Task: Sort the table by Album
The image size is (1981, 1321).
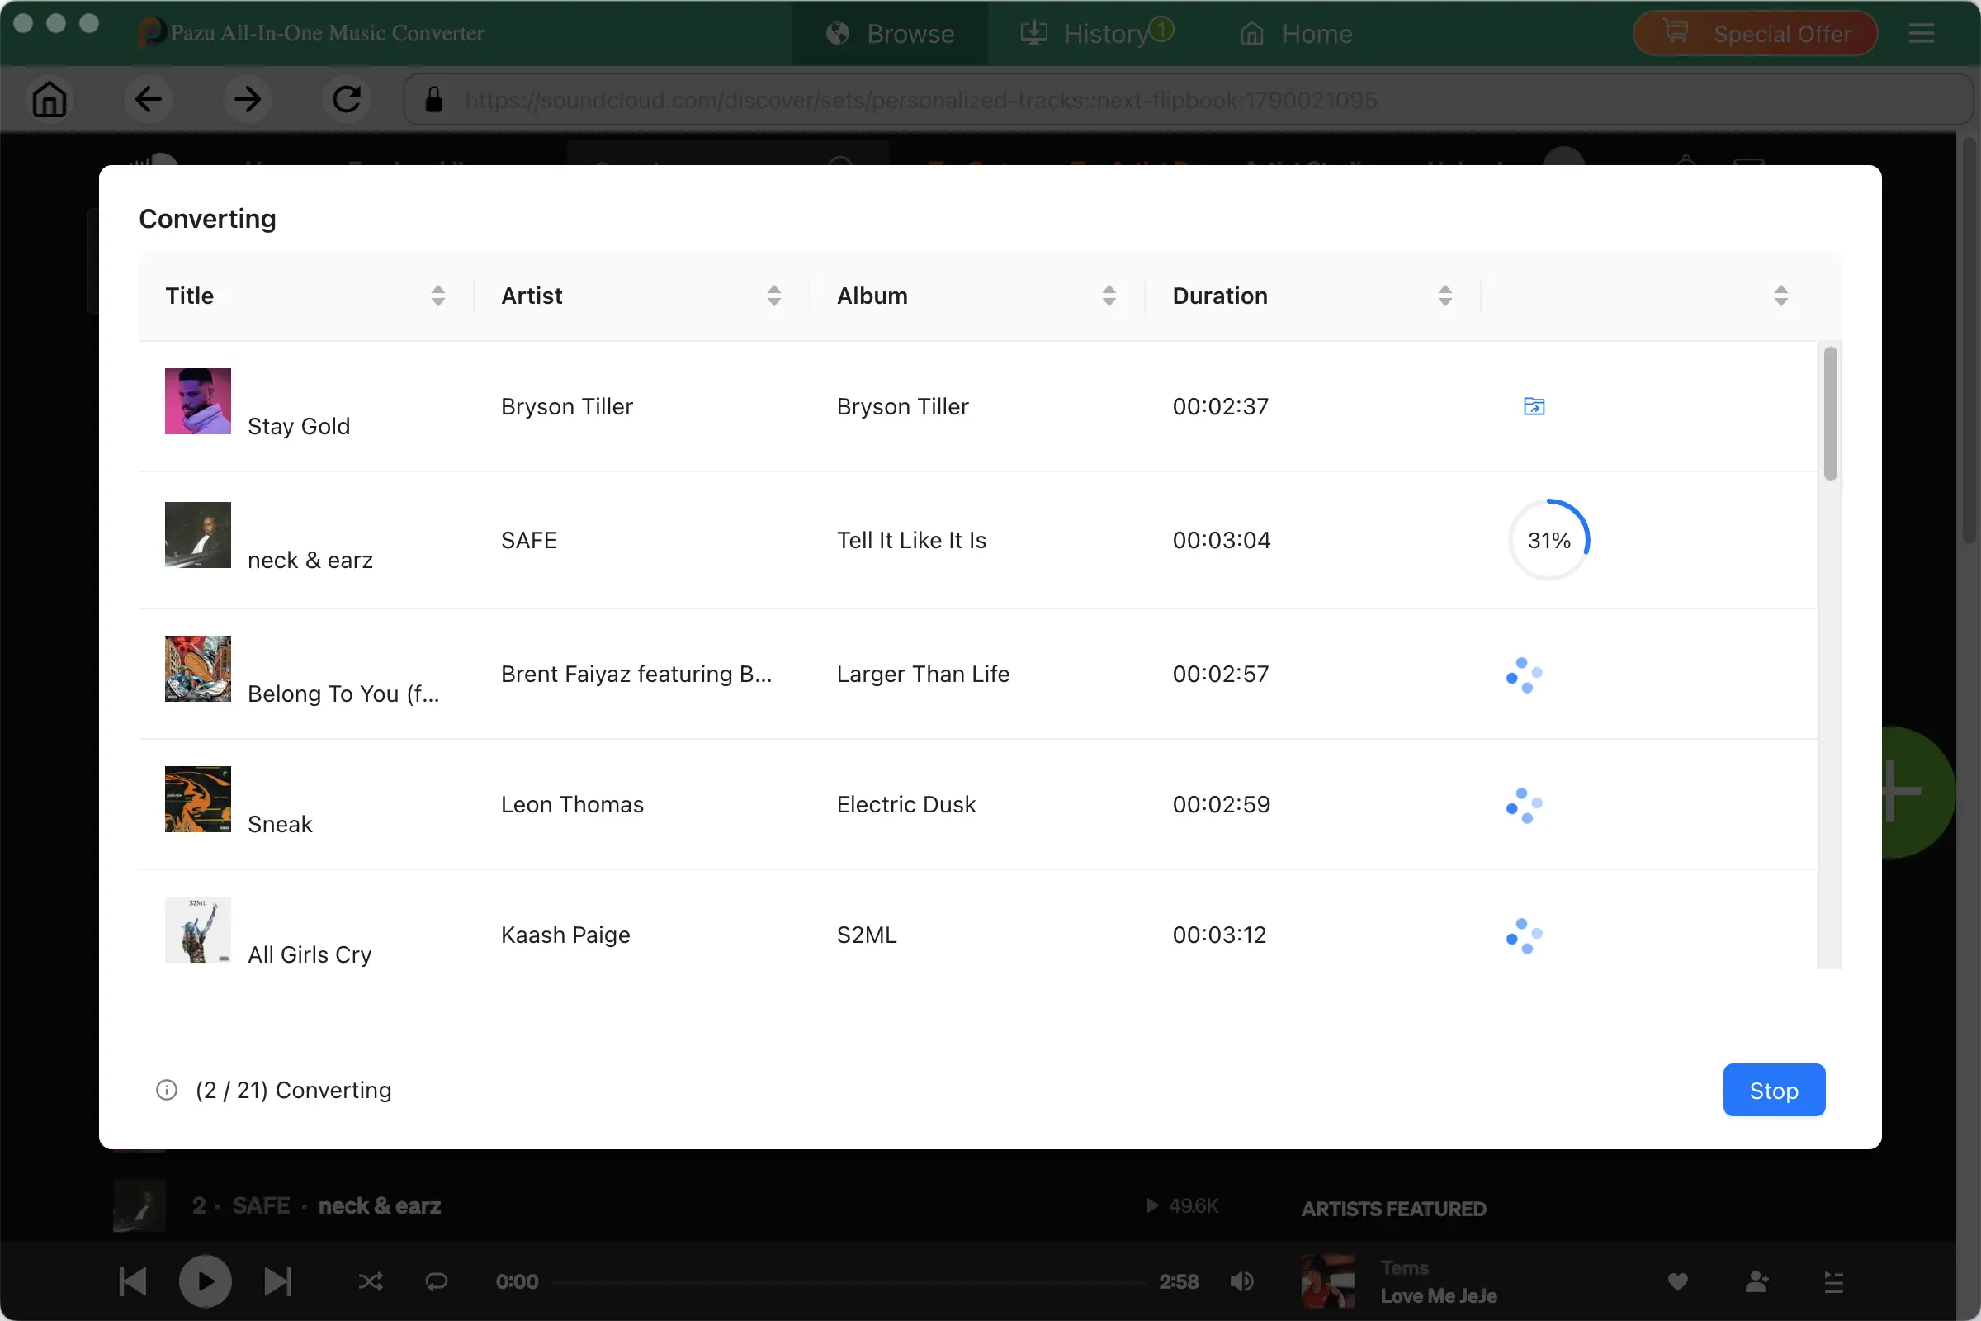Action: pyautogui.click(x=1109, y=296)
